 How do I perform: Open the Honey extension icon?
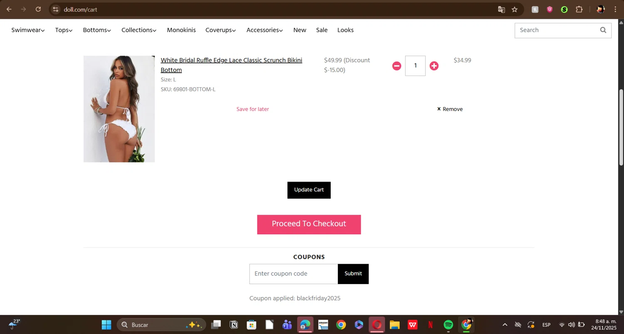[535, 9]
